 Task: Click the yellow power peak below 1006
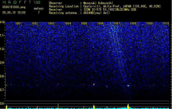94,107
